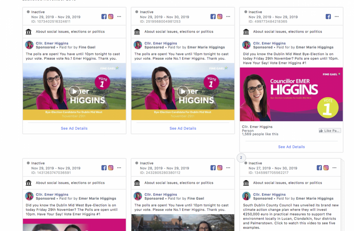Open three-dot menu on ad ID 1431263747036591
The image size is (354, 231).
119,168
